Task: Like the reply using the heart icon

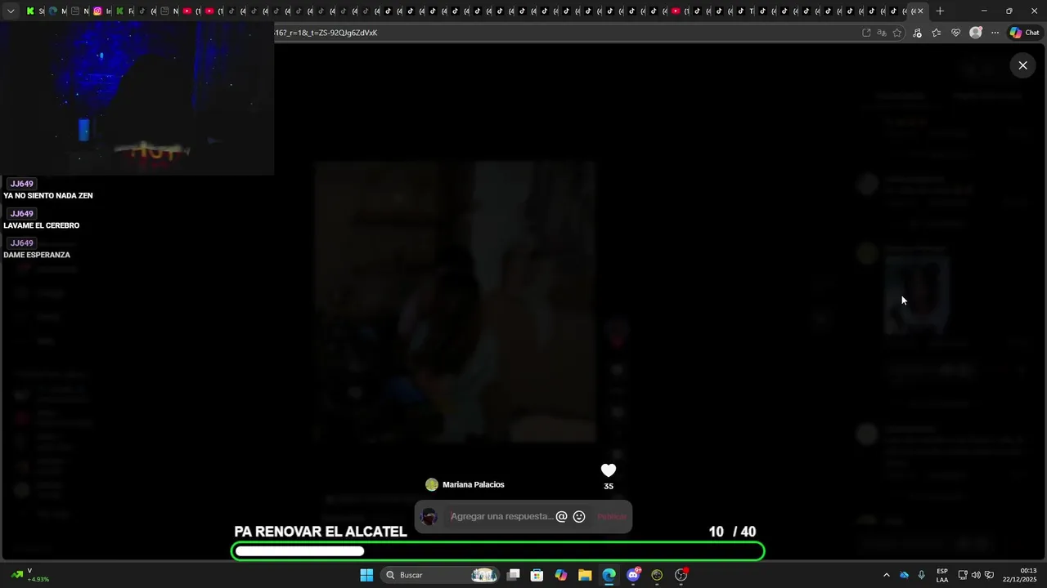Action: pos(609,470)
